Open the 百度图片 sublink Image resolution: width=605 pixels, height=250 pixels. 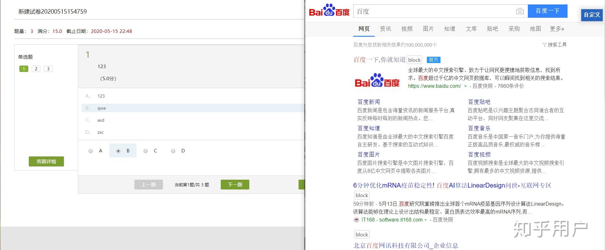[x=369, y=155]
